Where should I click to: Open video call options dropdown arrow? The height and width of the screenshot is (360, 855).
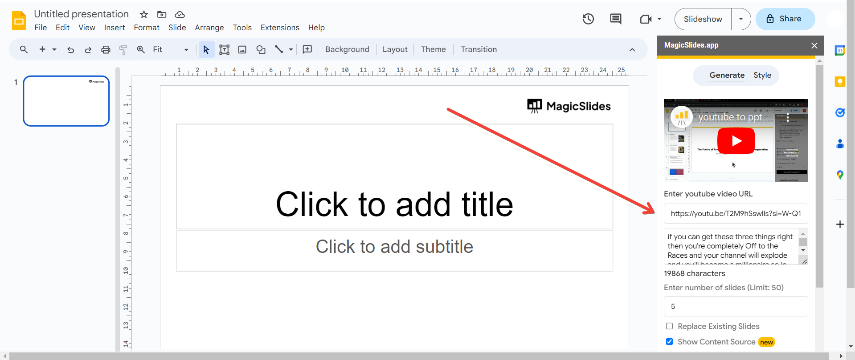pyautogui.click(x=659, y=19)
